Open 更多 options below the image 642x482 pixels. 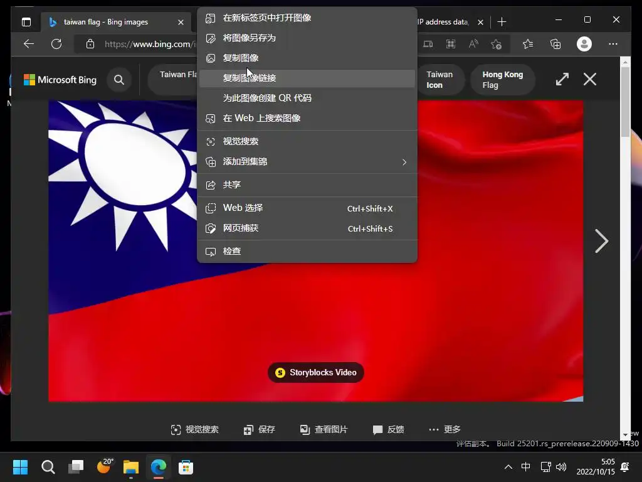click(445, 429)
